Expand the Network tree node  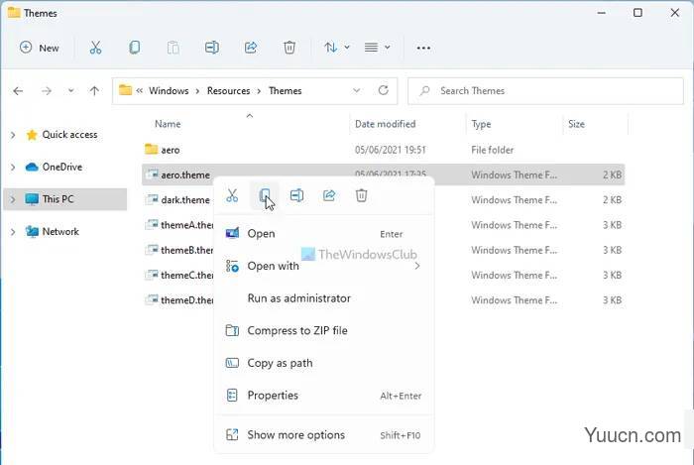pyautogui.click(x=13, y=232)
